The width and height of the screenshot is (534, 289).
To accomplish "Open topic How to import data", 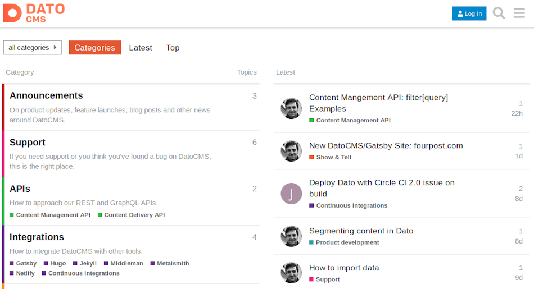I will [x=344, y=268].
